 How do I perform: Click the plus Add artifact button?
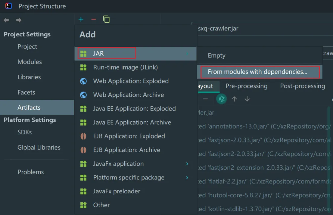tap(81, 19)
